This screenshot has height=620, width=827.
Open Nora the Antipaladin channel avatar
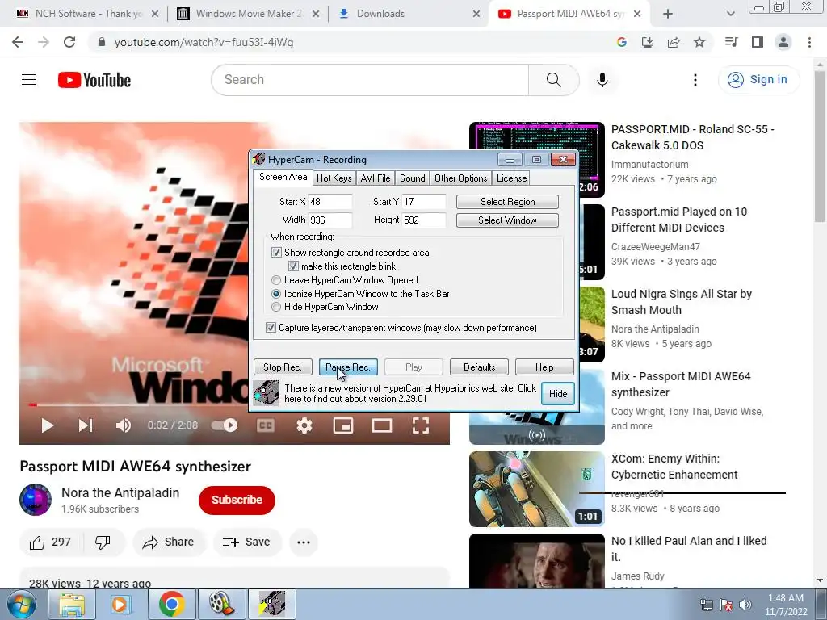pyautogui.click(x=36, y=500)
